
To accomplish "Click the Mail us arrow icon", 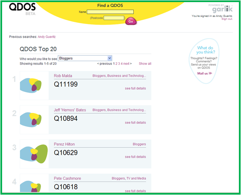I will tap(210, 73).
